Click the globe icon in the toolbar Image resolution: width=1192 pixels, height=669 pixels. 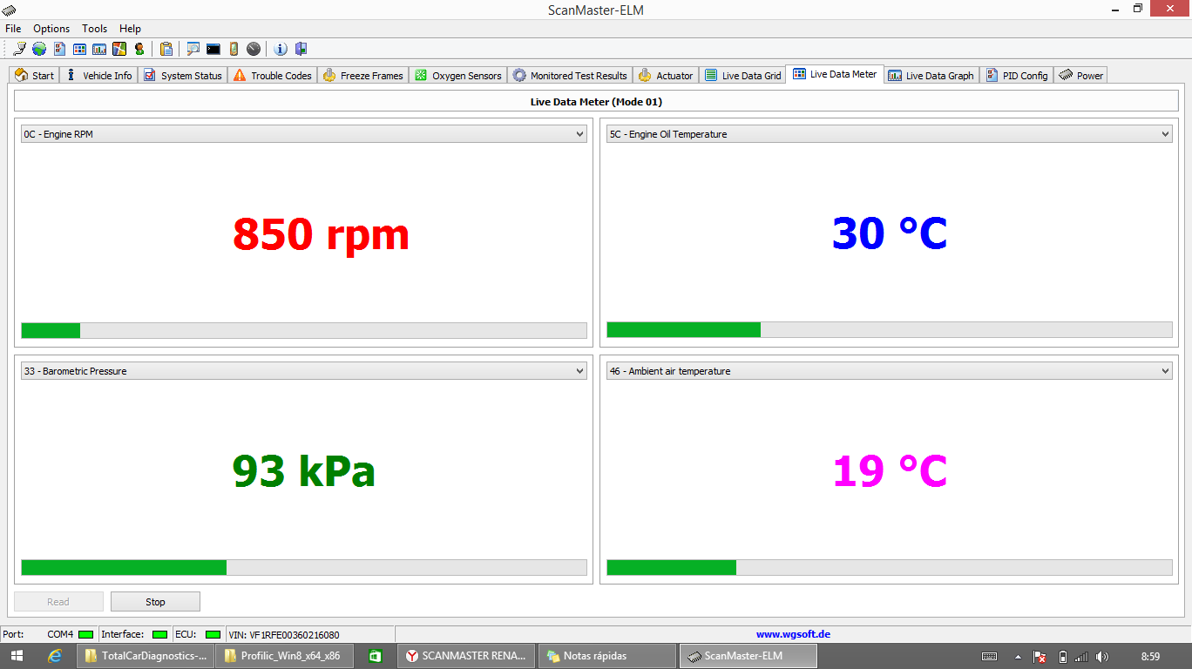(x=39, y=49)
